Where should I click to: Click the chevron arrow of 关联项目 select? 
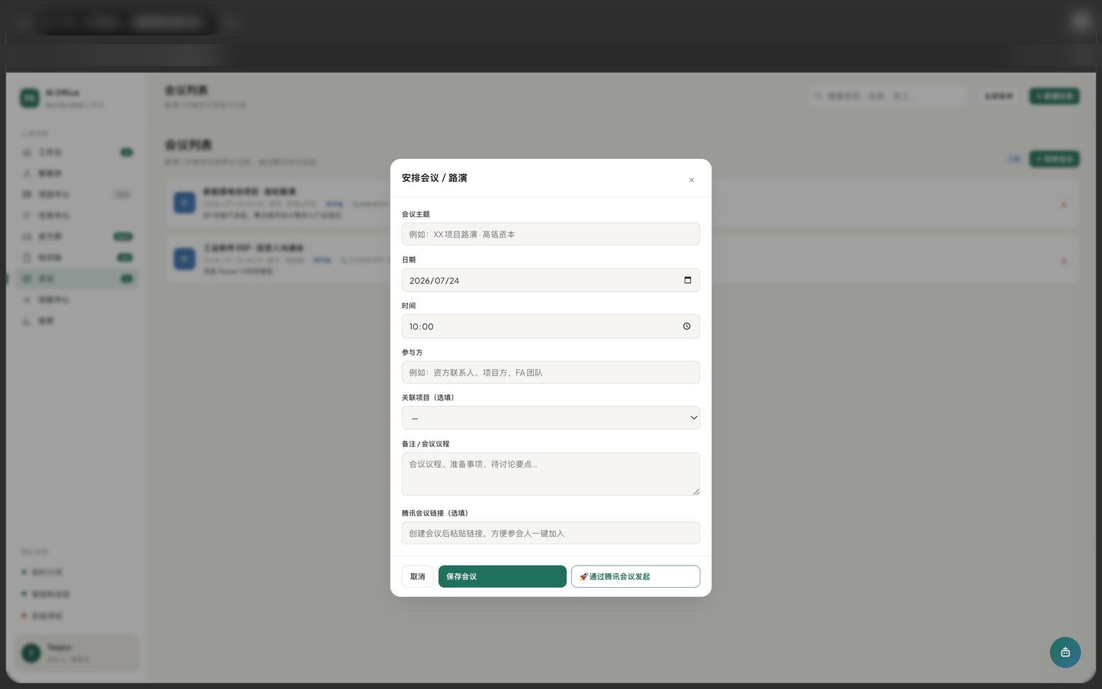coord(694,418)
